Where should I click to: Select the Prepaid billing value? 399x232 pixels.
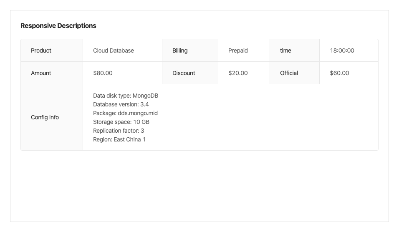pyautogui.click(x=238, y=50)
